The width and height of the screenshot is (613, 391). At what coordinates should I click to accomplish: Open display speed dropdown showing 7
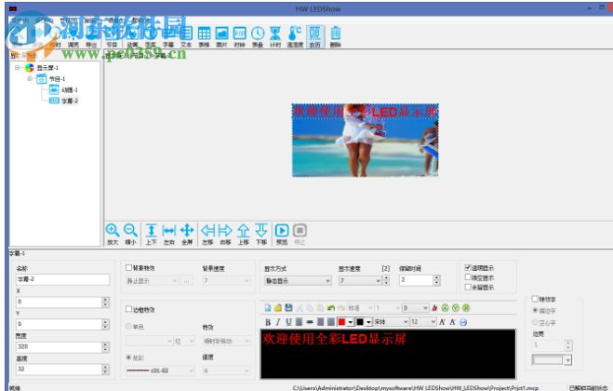click(360, 280)
